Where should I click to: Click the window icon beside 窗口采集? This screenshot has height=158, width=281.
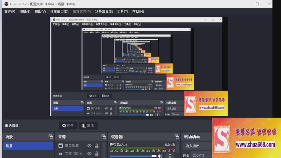click(60, 146)
